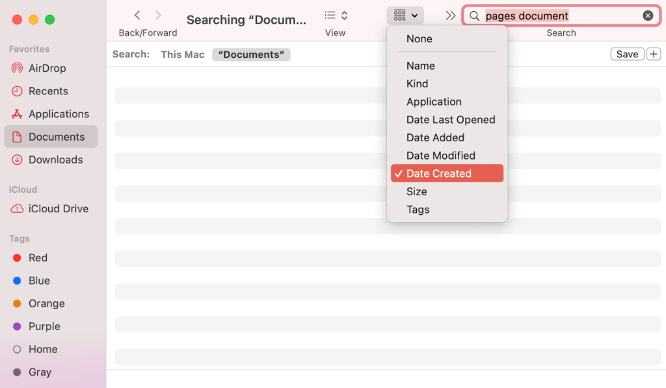Clear the search field with the X icon
The image size is (666, 388).
pos(648,15)
